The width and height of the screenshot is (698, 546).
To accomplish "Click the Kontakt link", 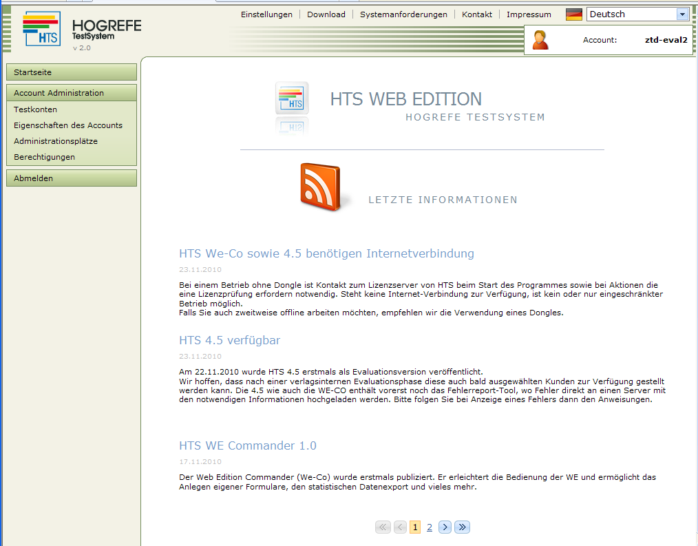I will tap(477, 14).
